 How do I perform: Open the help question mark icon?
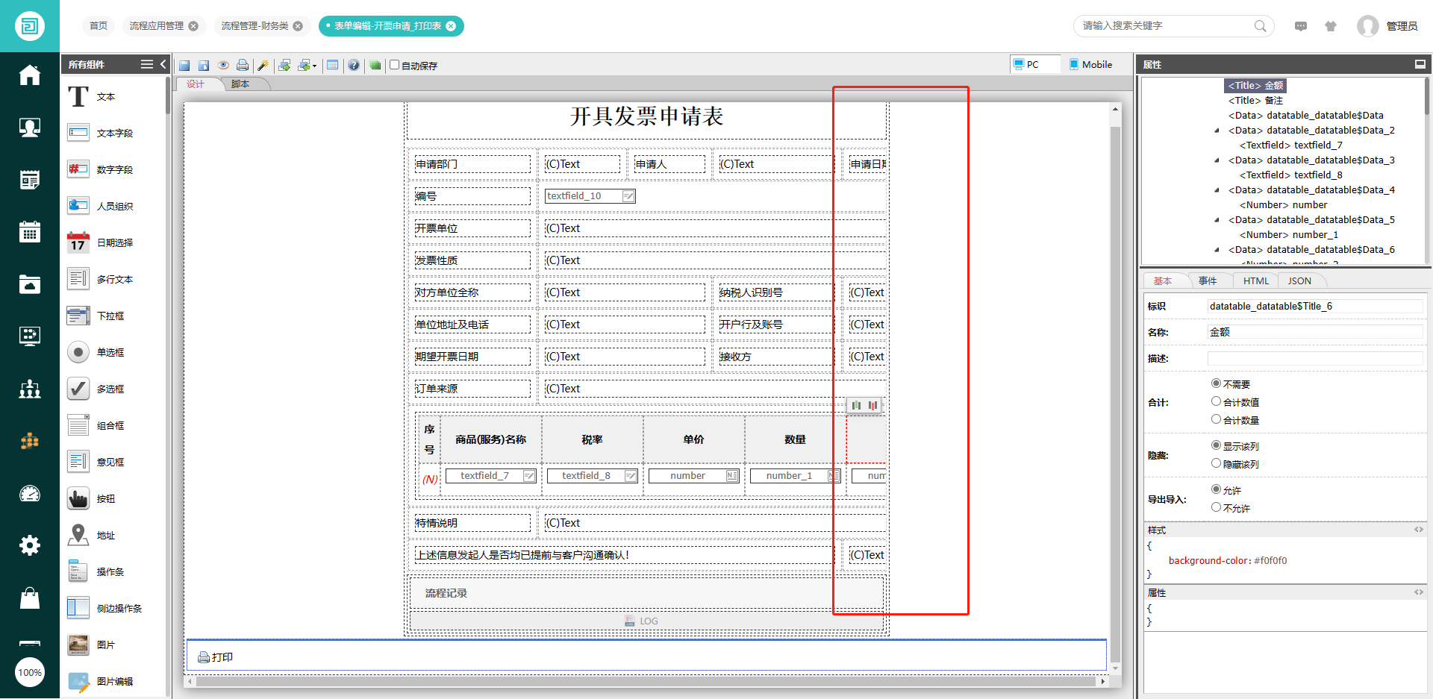click(354, 66)
